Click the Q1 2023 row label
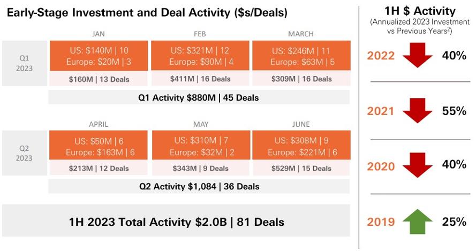Screen dimensions: 476x251 pos(25,64)
